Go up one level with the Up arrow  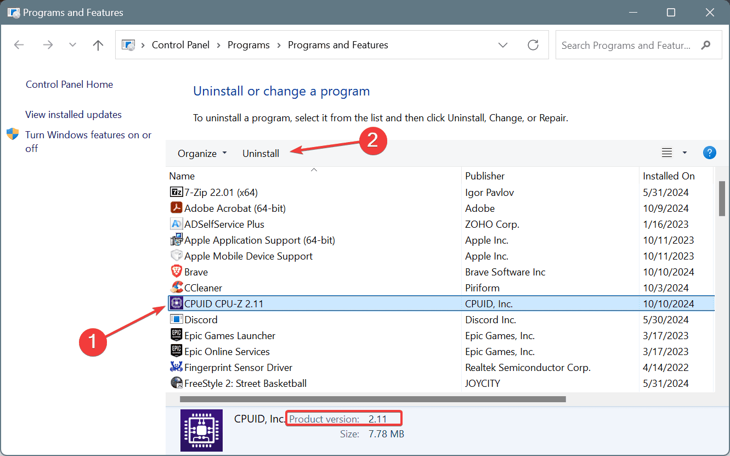coord(98,45)
